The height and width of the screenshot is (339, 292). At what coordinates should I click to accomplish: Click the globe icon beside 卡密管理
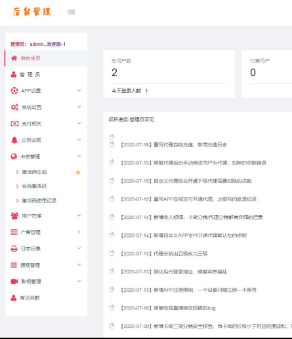tap(14, 157)
